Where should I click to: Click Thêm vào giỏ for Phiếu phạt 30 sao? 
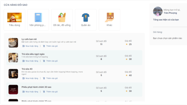52,92
